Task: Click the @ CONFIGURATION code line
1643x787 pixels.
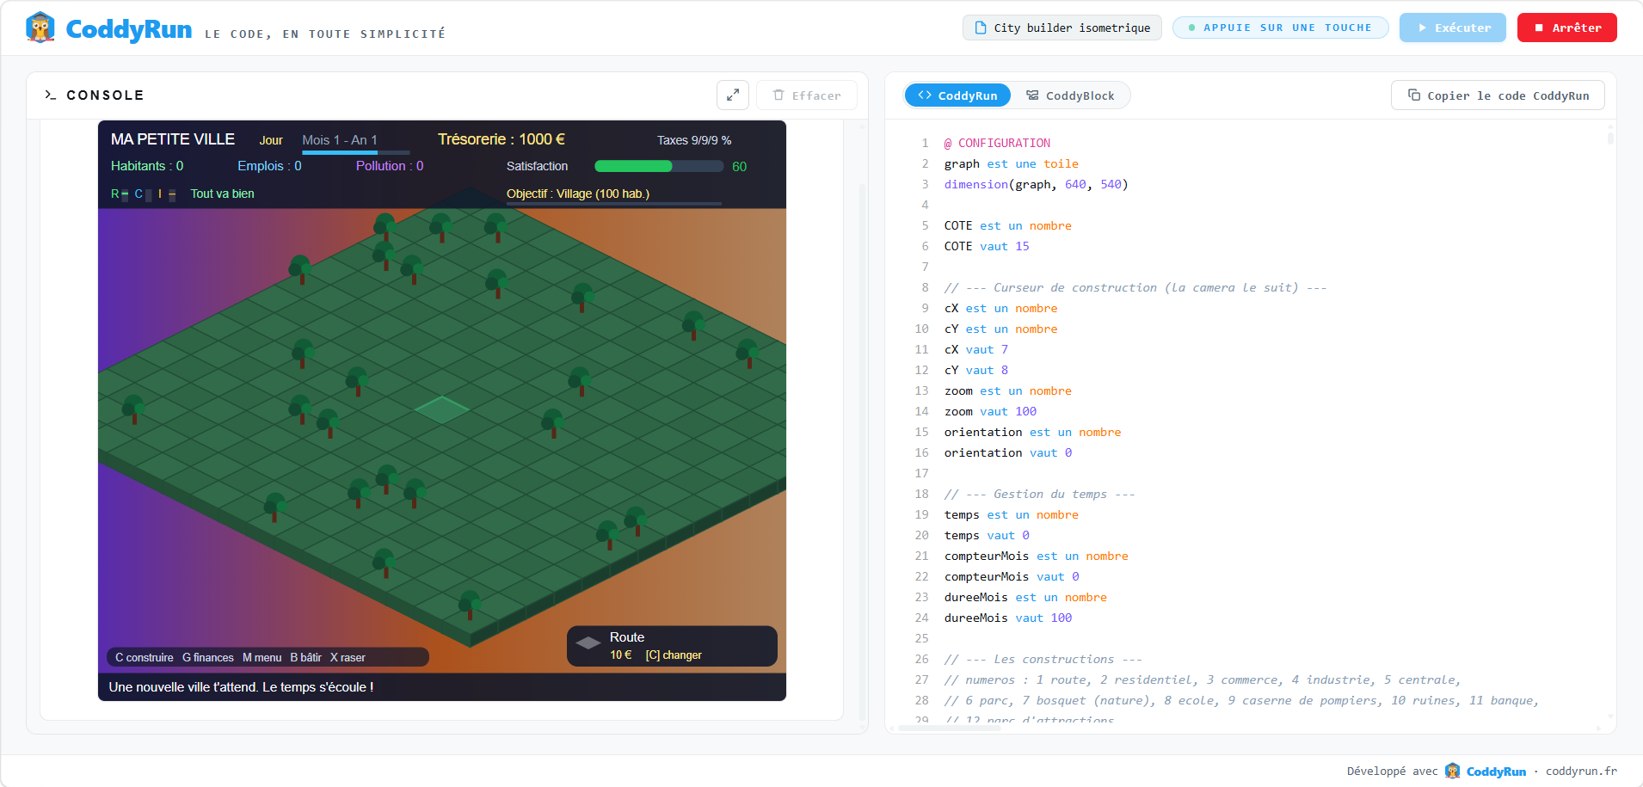Action: click(997, 143)
